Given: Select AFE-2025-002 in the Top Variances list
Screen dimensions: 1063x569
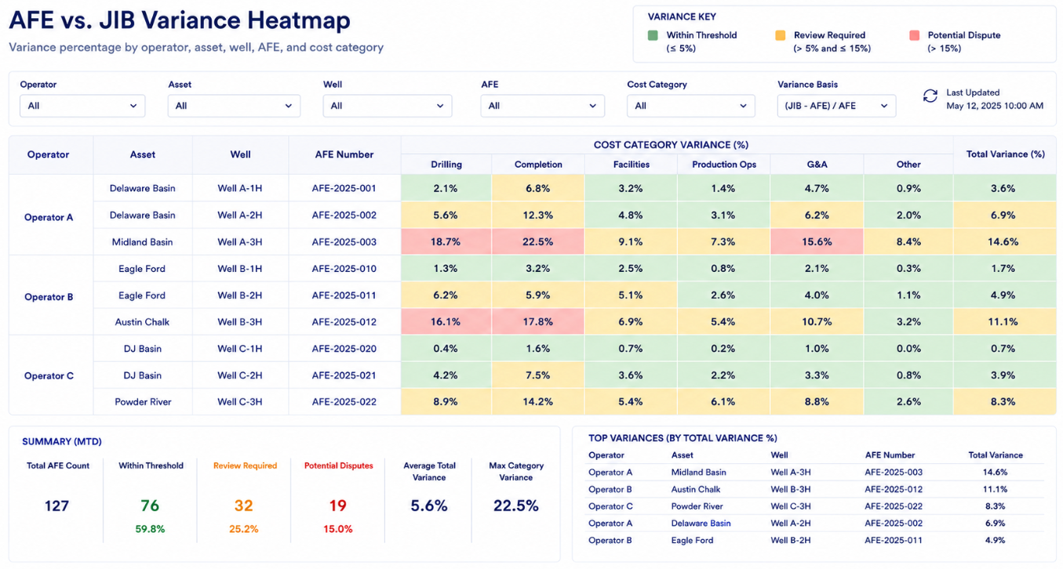Looking at the screenshot, I should click(894, 524).
